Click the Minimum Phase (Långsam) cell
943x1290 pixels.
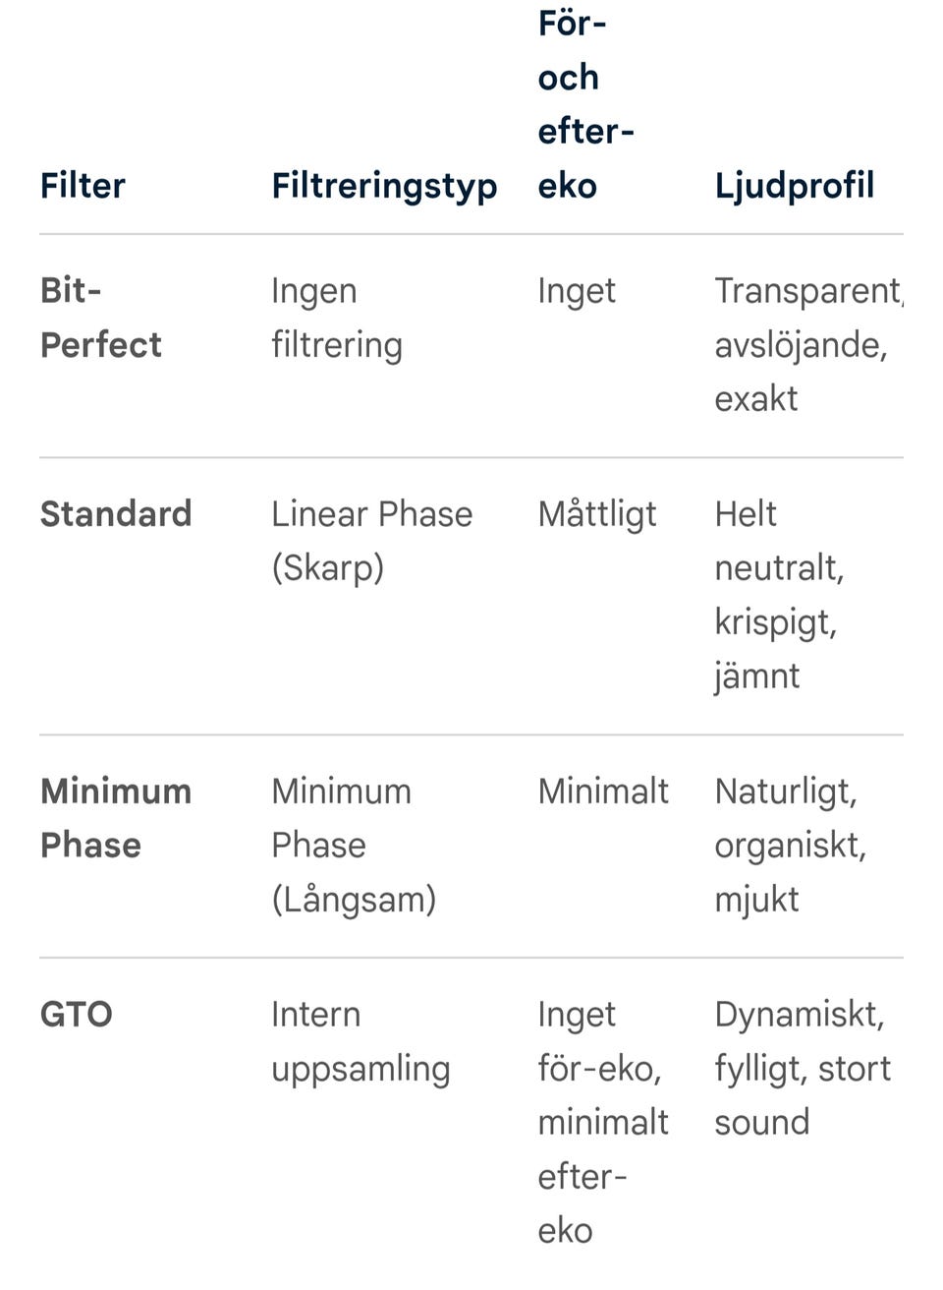pos(354,846)
